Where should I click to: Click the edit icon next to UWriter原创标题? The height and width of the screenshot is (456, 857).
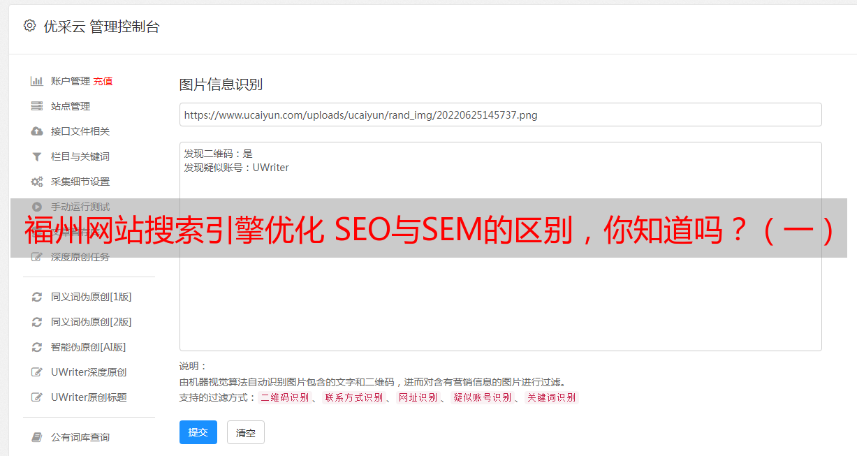pos(37,397)
